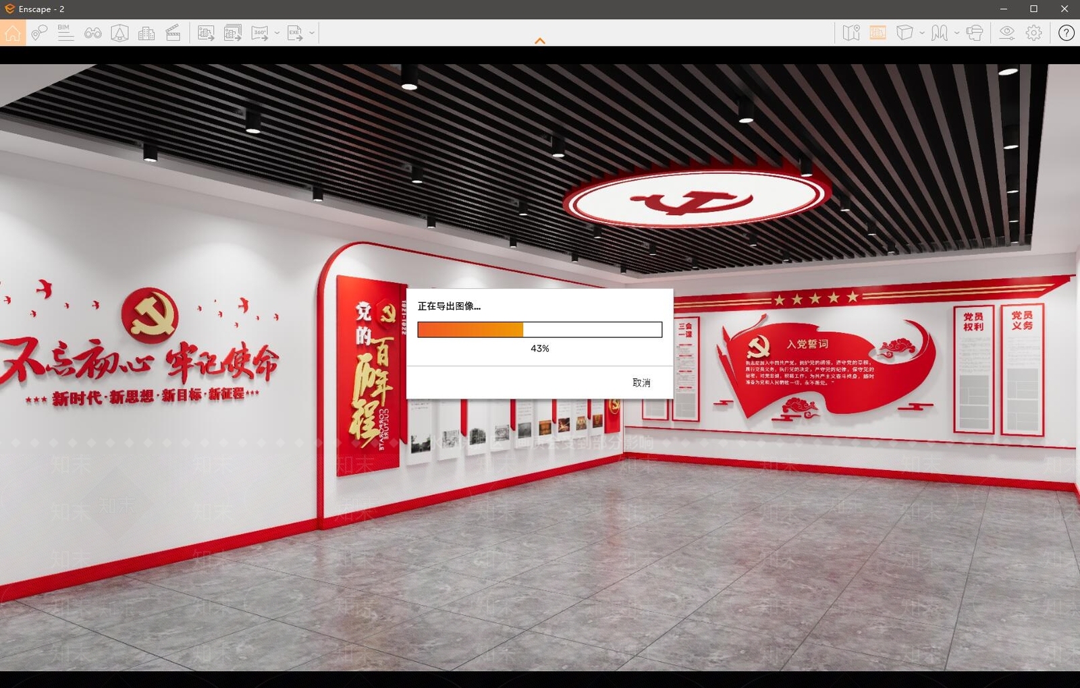Open Visual Settings eye icon
Image resolution: width=1080 pixels, height=688 pixels.
coord(1007,32)
